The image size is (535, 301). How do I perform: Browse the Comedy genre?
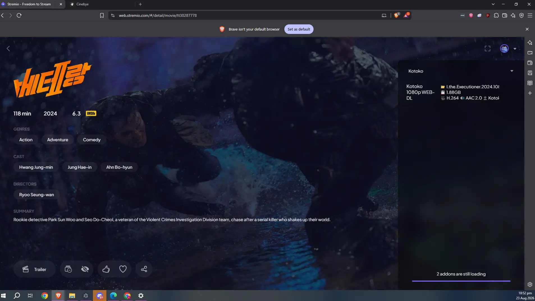click(x=92, y=140)
